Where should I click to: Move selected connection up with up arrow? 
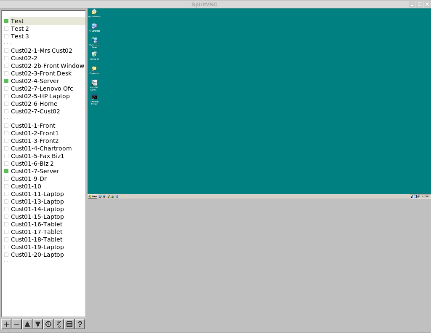coord(27,324)
